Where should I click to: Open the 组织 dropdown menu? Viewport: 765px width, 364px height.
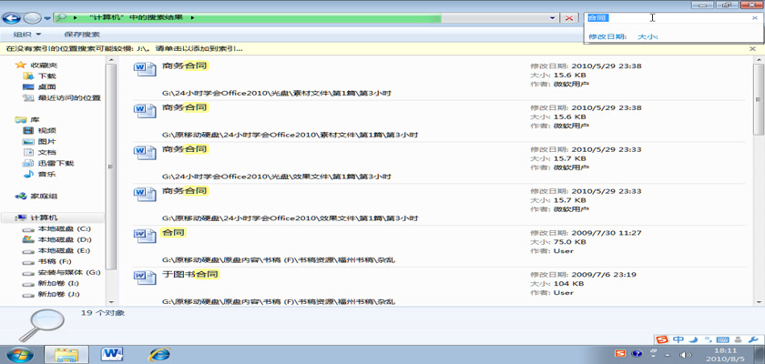click(26, 35)
